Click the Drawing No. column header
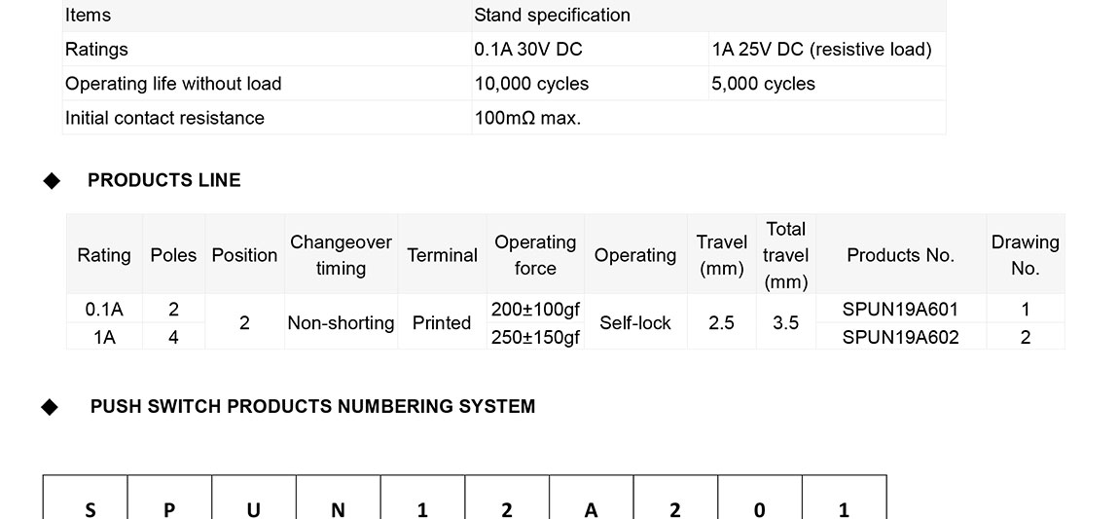 click(x=1025, y=255)
